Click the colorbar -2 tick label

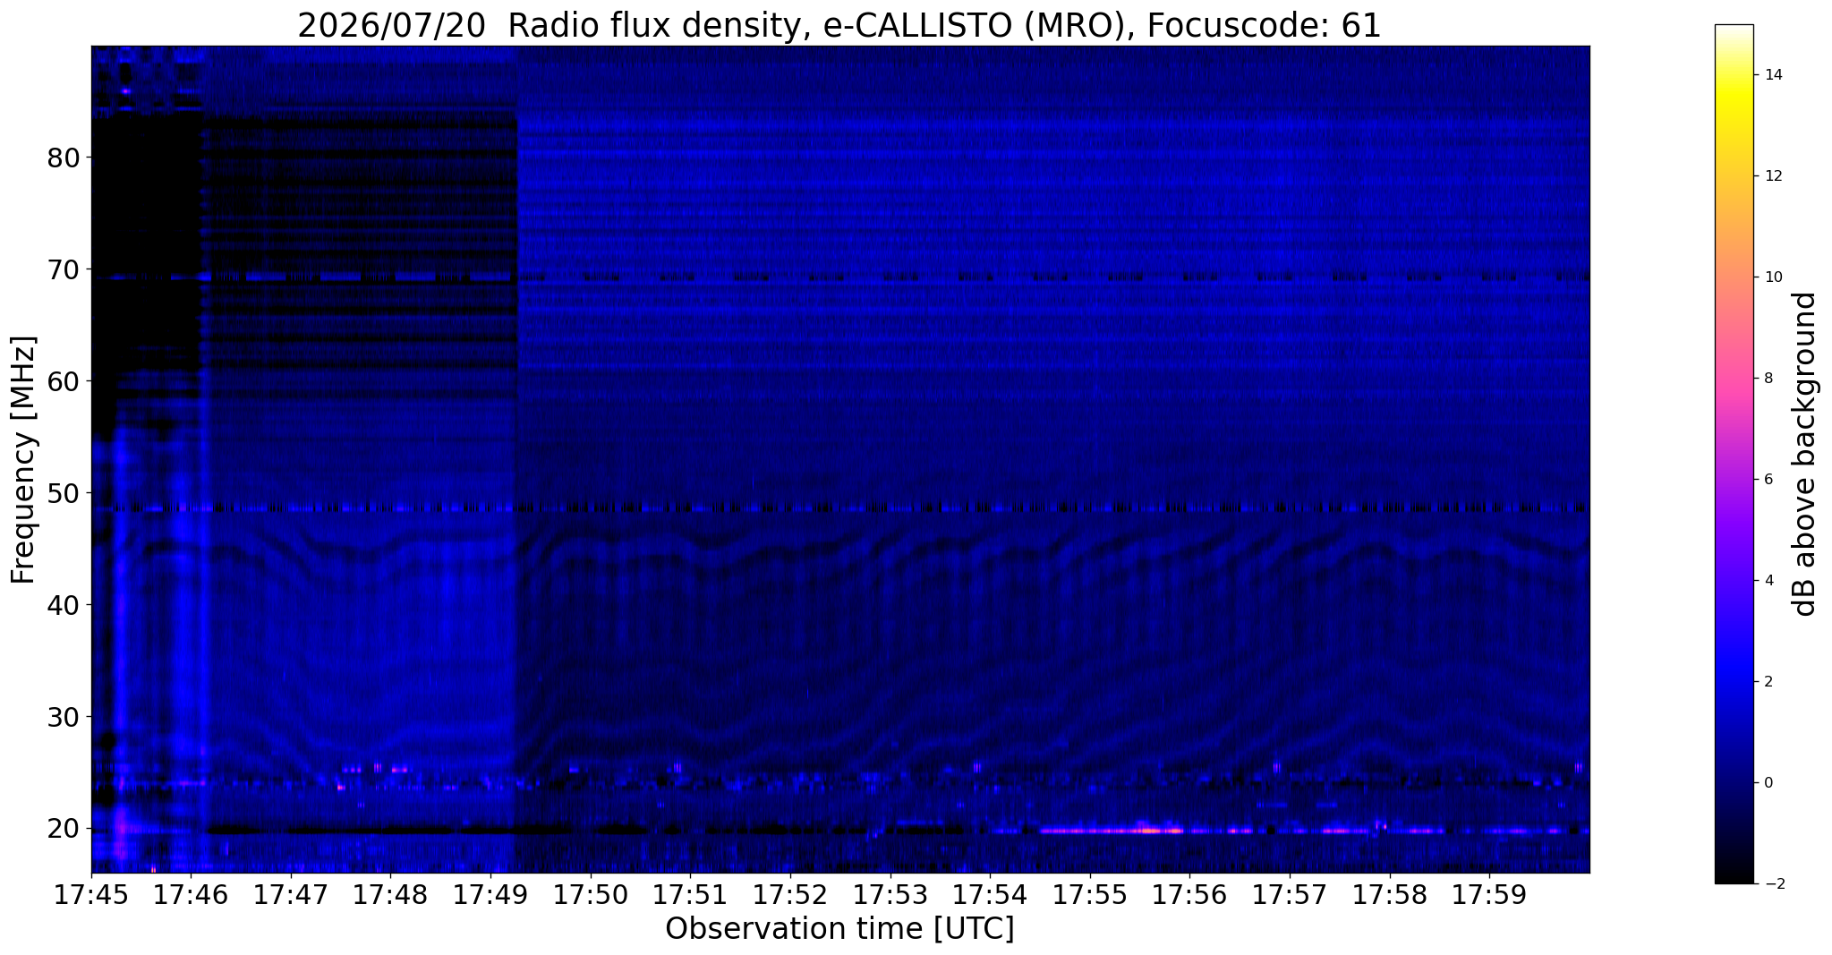click(x=1771, y=883)
